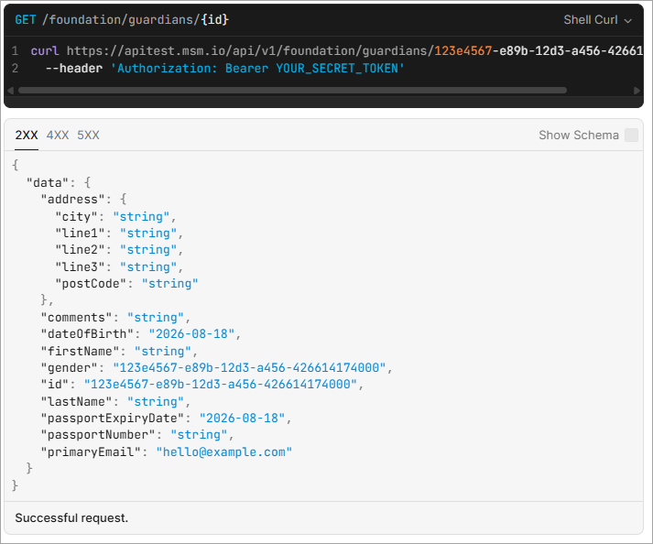Click the "comments" key
Screen dimensions: 653x544
coord(76,318)
